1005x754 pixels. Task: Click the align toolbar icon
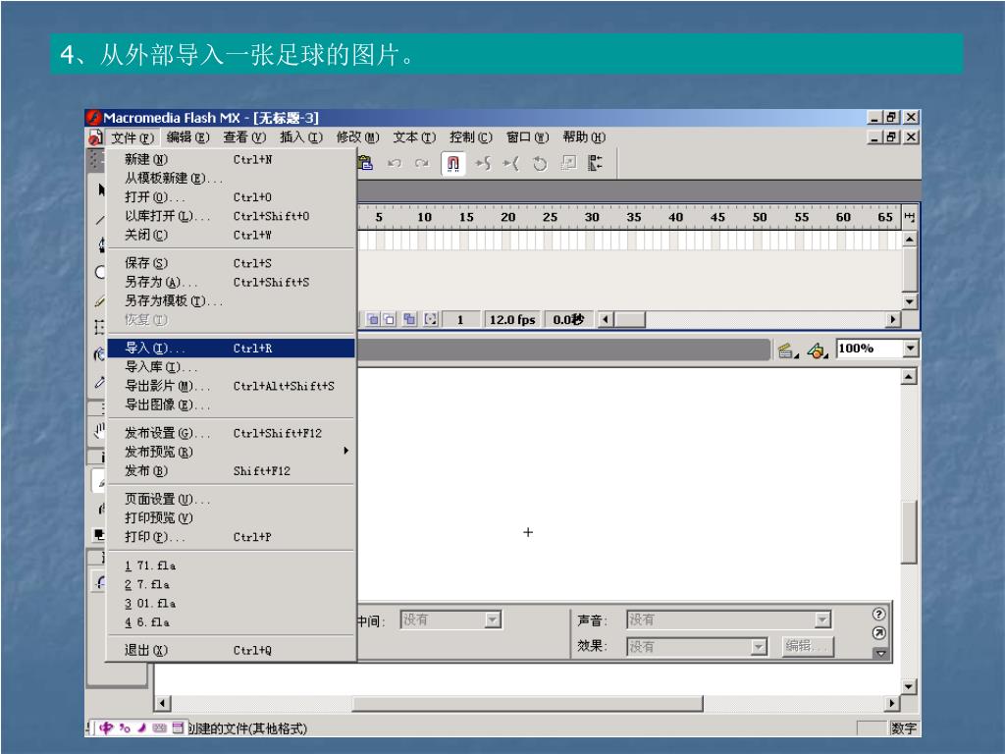pos(596,164)
